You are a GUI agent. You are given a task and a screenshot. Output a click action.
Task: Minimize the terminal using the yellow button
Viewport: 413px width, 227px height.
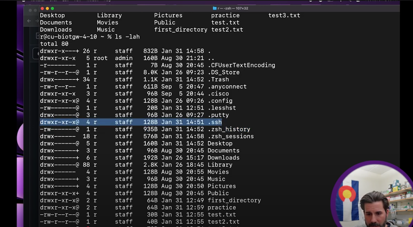click(x=47, y=8)
